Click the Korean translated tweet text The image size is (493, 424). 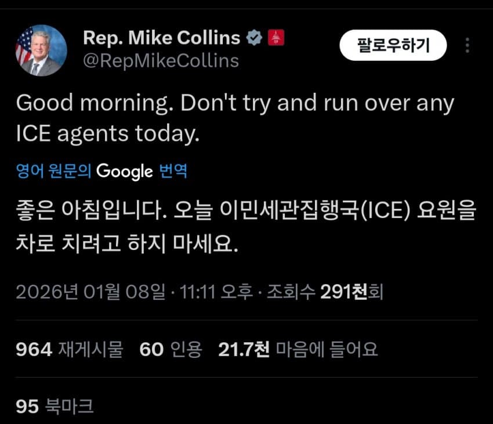[246, 226]
